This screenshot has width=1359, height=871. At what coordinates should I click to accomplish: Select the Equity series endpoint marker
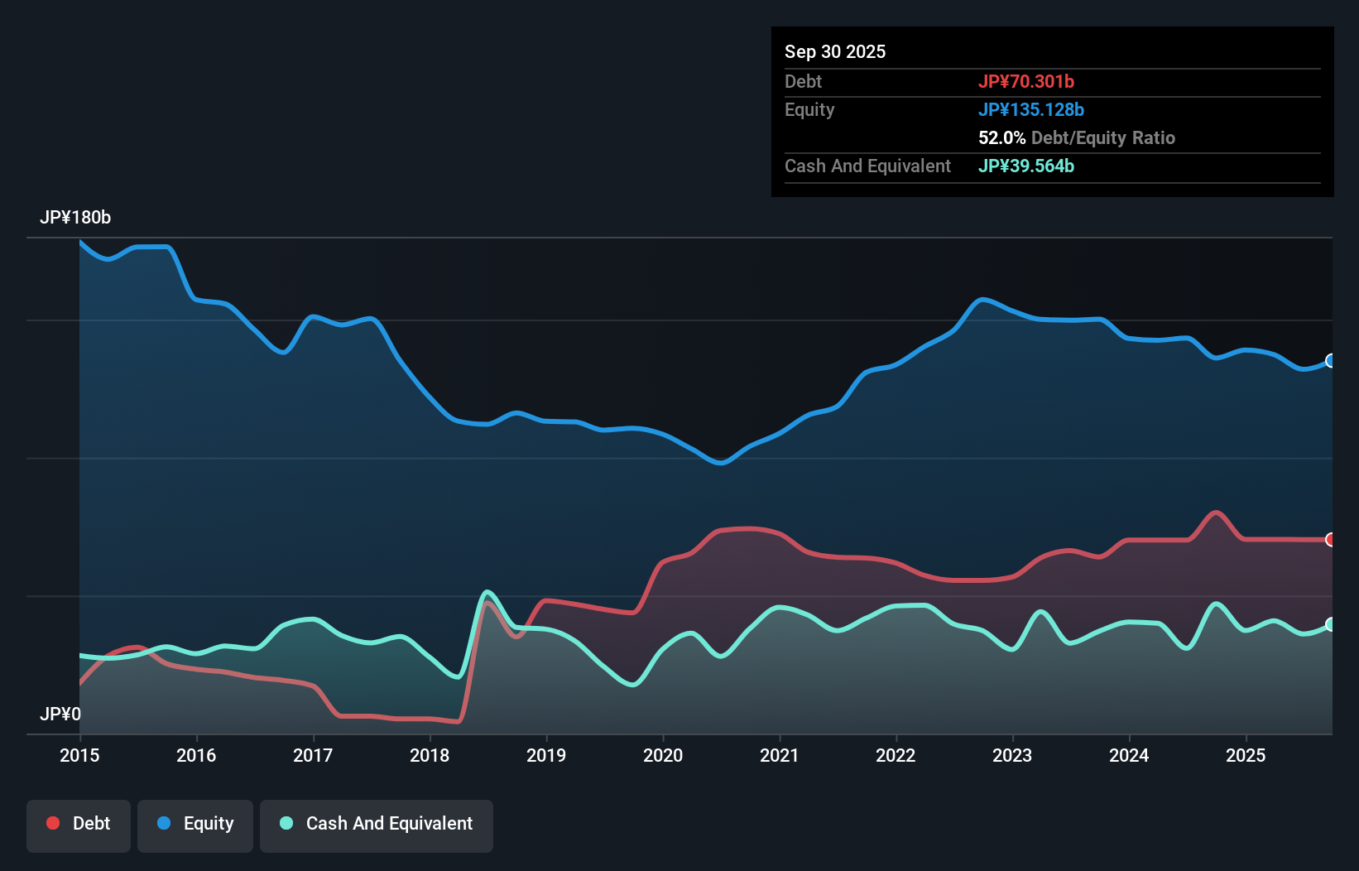point(1330,360)
